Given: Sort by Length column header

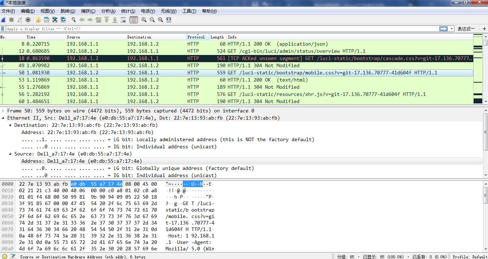Looking at the screenshot, I should tap(217, 37).
